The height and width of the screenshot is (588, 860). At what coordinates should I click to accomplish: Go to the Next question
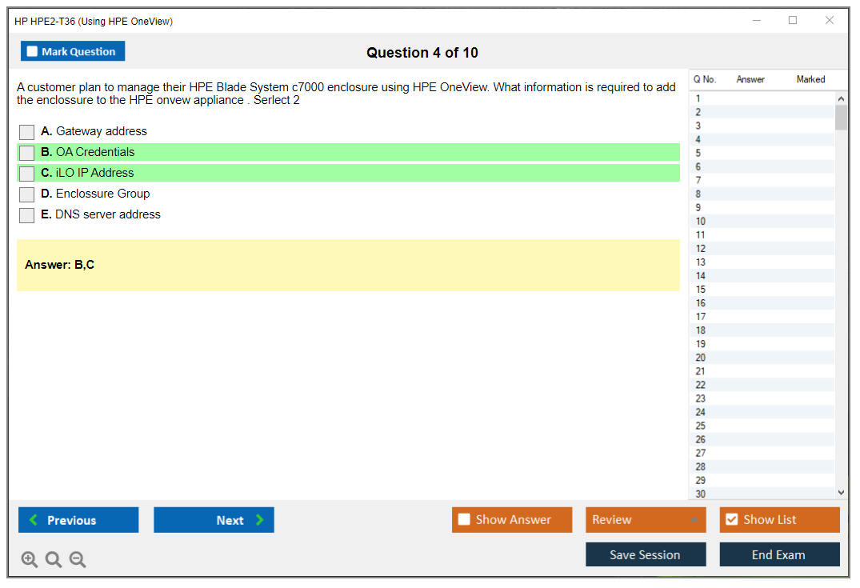(x=214, y=520)
